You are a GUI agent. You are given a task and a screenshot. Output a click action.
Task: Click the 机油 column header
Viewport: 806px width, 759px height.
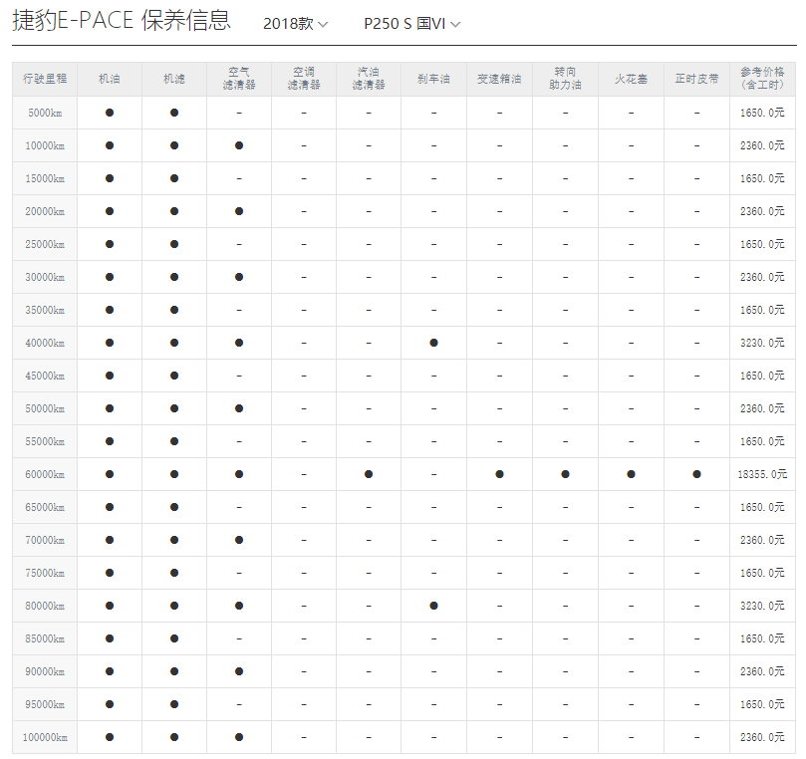[x=110, y=79]
